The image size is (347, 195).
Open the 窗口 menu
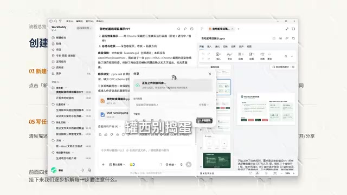[89, 21]
